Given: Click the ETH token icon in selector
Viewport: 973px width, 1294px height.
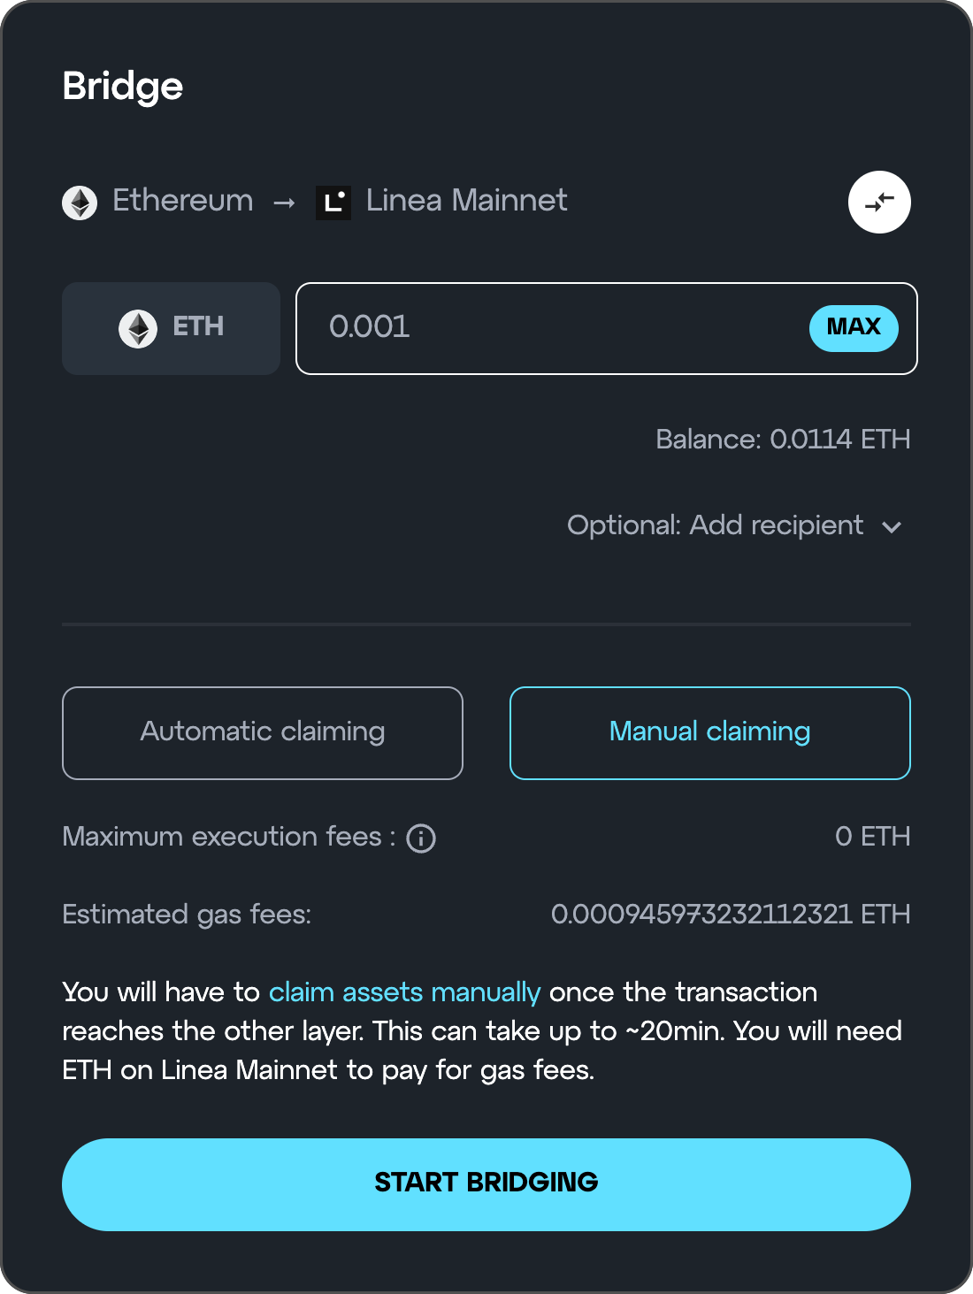Looking at the screenshot, I should click(138, 328).
